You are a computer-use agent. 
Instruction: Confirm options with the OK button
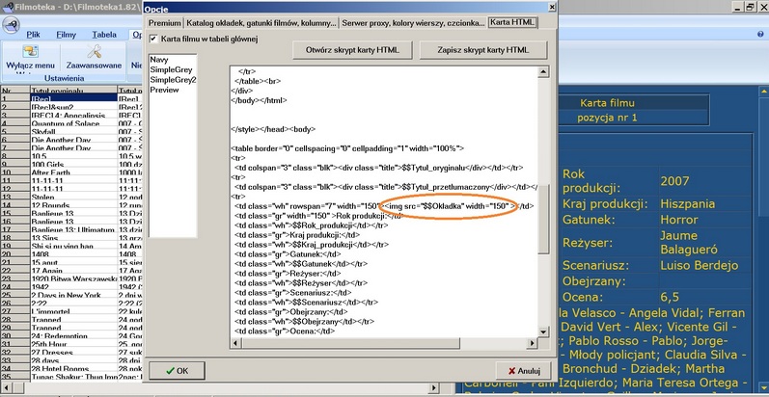(176, 370)
